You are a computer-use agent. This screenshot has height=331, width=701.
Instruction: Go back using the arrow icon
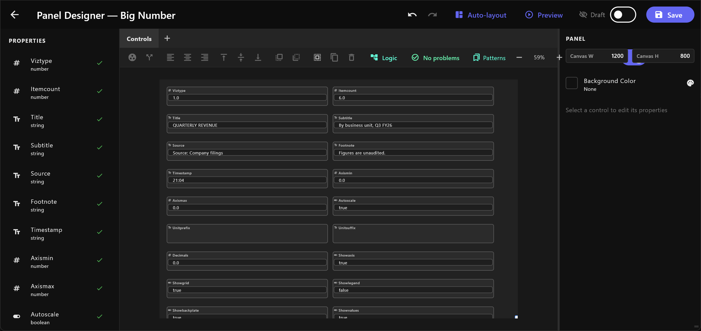[14, 15]
